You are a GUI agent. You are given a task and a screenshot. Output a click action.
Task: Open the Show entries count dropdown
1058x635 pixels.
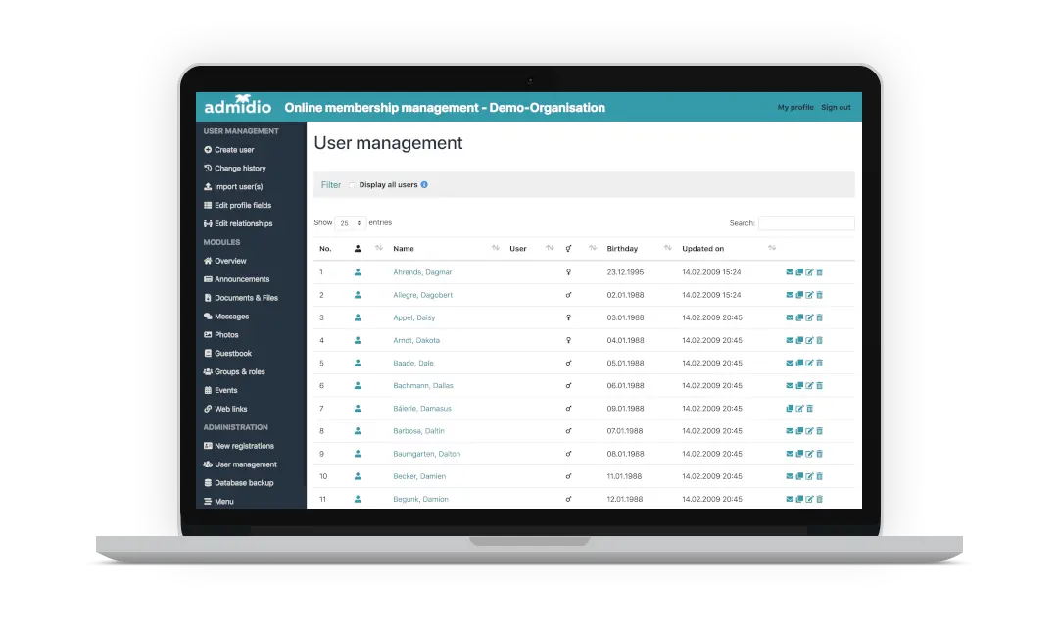tap(350, 223)
